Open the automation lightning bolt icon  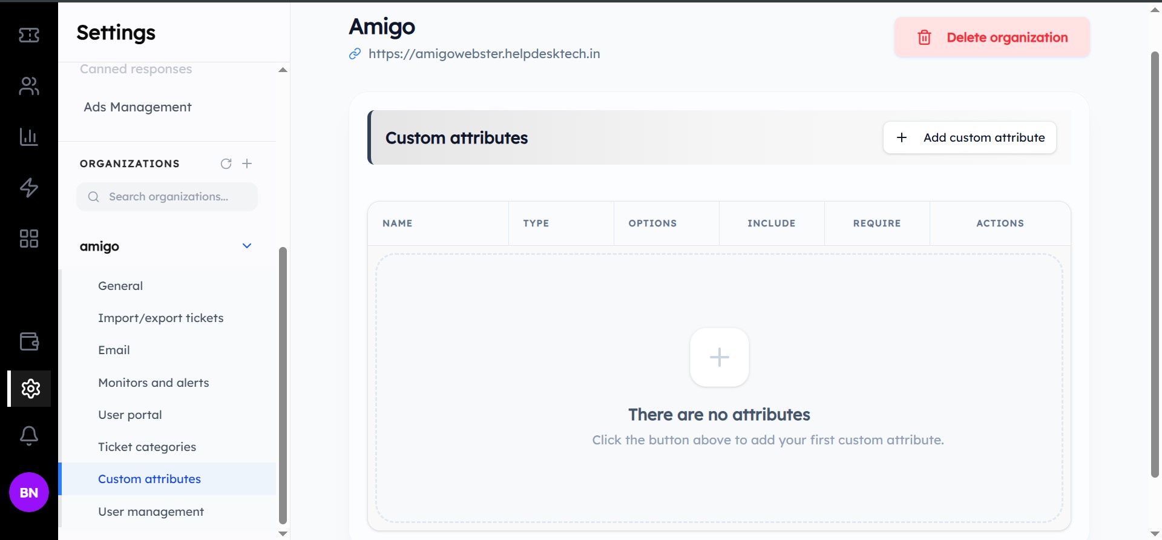(x=28, y=188)
